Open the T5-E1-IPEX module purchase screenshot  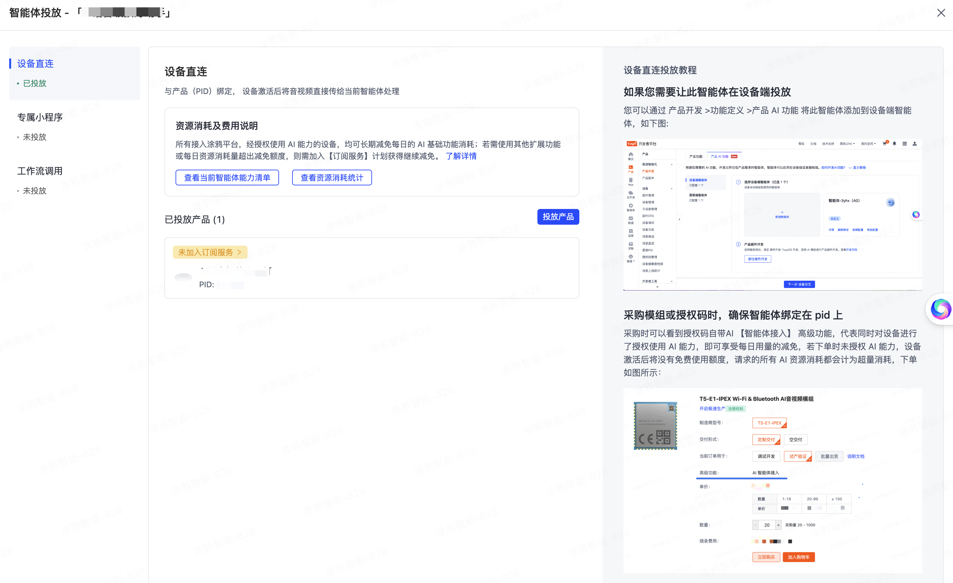772,480
